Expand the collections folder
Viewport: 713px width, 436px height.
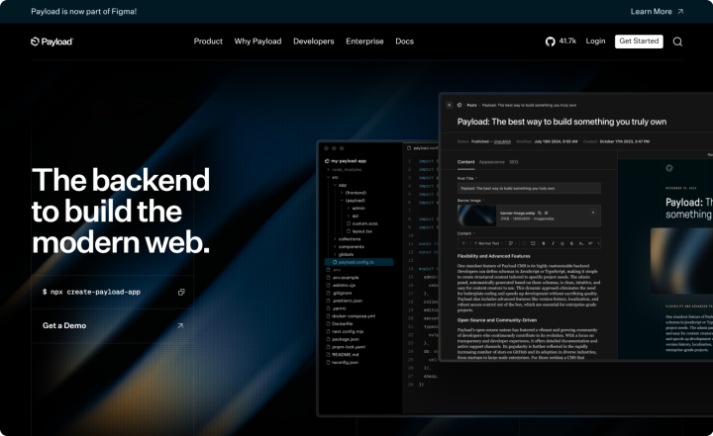pos(347,239)
